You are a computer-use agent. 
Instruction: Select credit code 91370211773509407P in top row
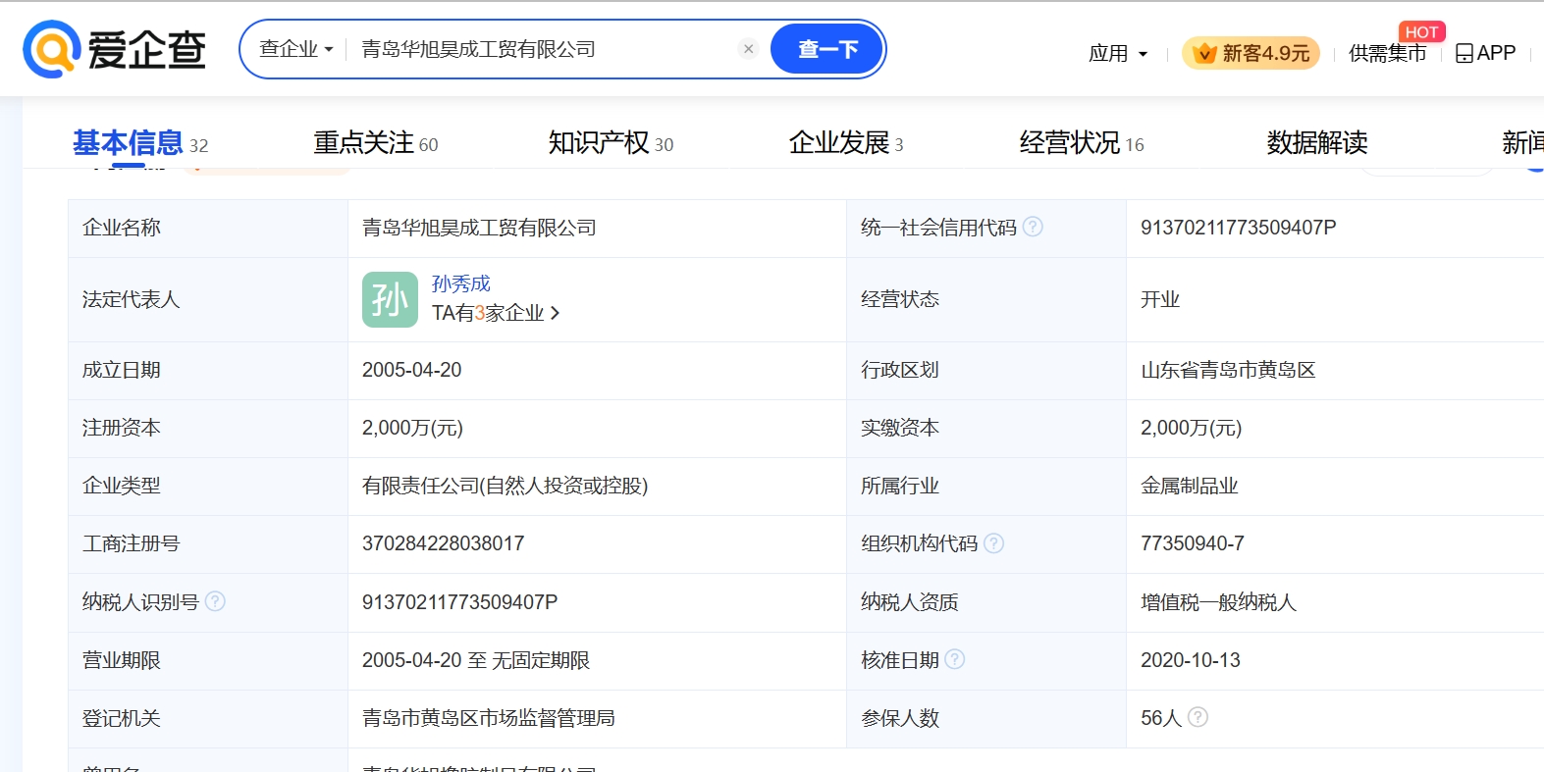(x=1239, y=228)
